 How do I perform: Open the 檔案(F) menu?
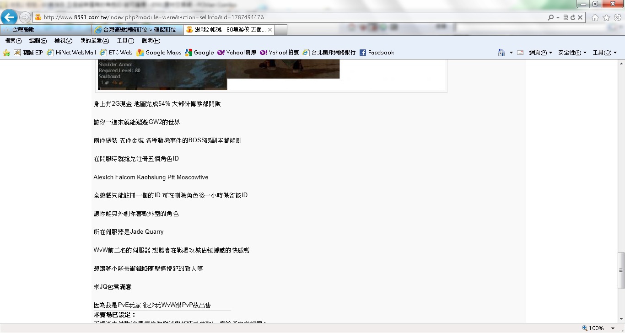point(13,41)
